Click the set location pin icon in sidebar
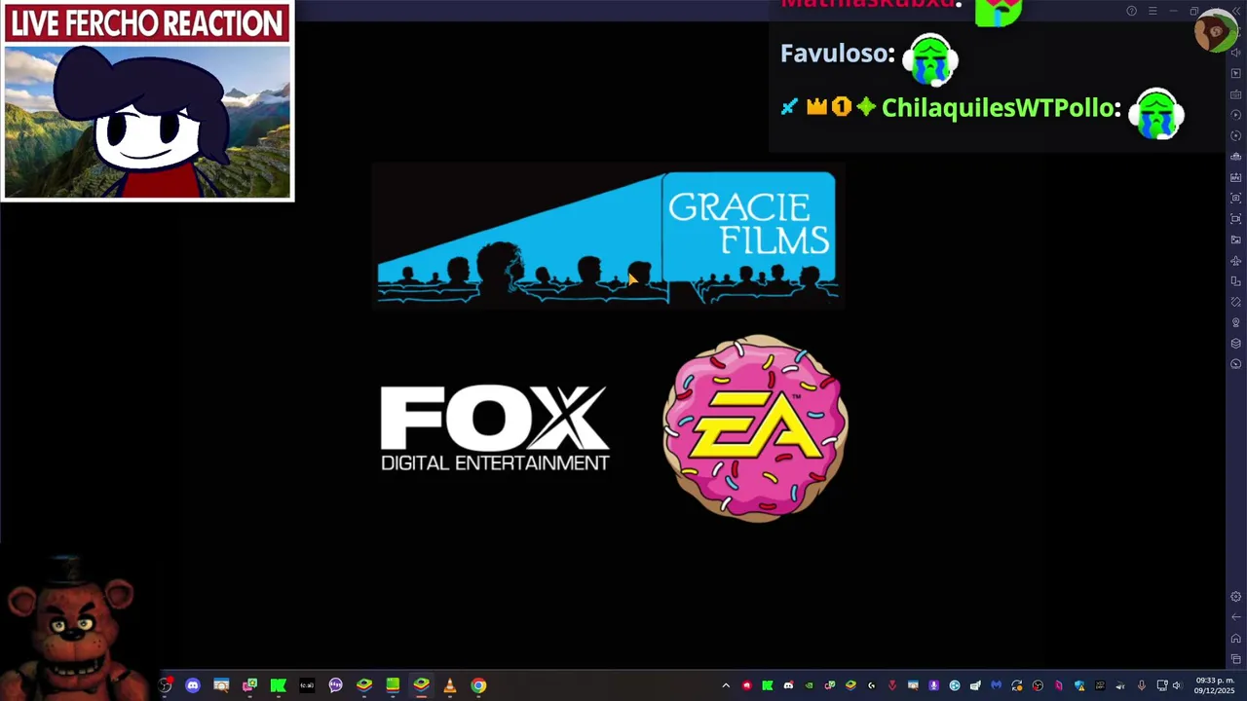Viewport: 1247px width, 701px height. point(1235,322)
